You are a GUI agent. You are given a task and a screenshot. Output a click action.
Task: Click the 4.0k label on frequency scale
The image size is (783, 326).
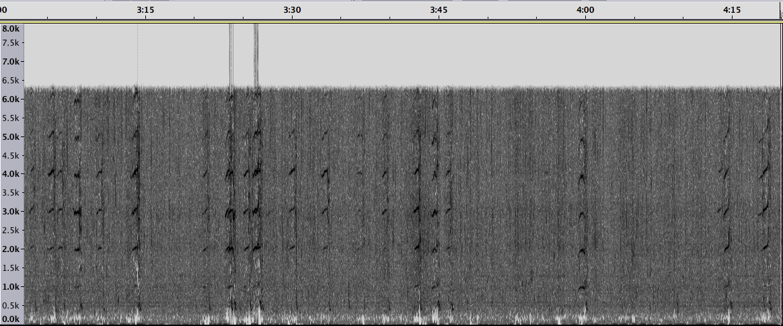[11, 174]
